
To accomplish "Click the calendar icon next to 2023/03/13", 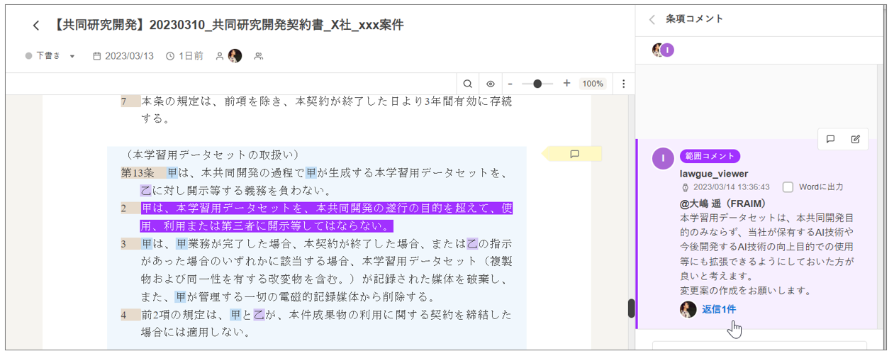I will pyautogui.click(x=97, y=56).
